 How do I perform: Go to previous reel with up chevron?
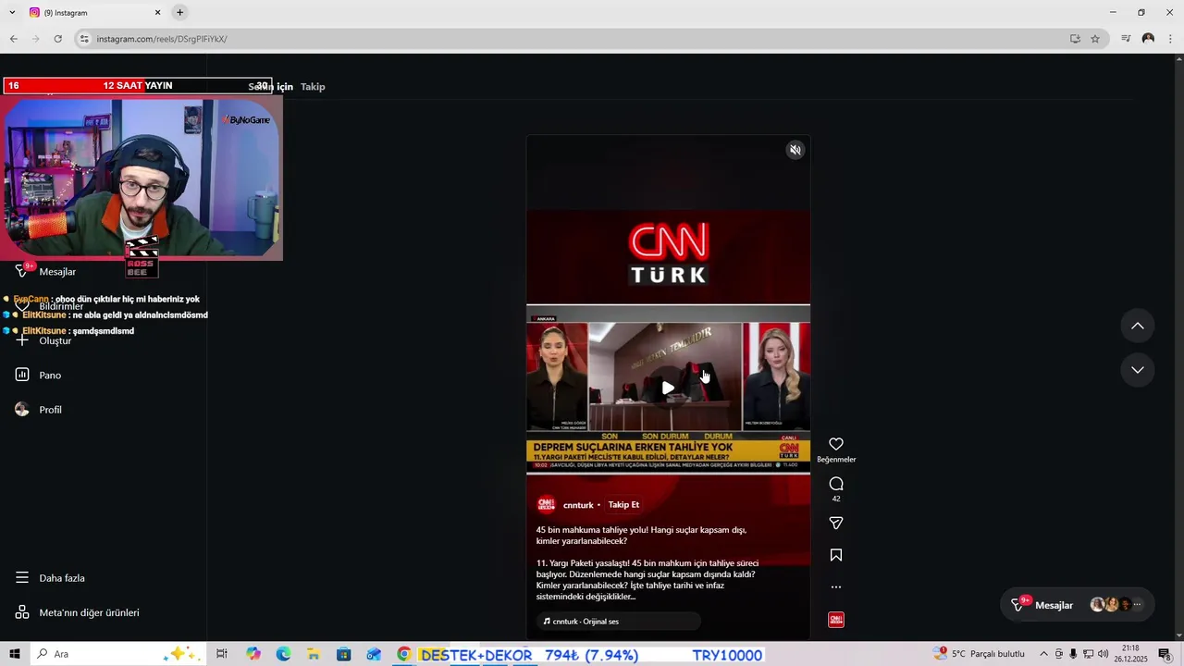click(x=1138, y=326)
